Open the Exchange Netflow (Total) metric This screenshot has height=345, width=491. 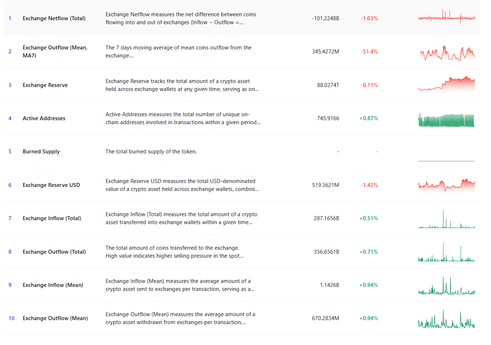point(54,18)
